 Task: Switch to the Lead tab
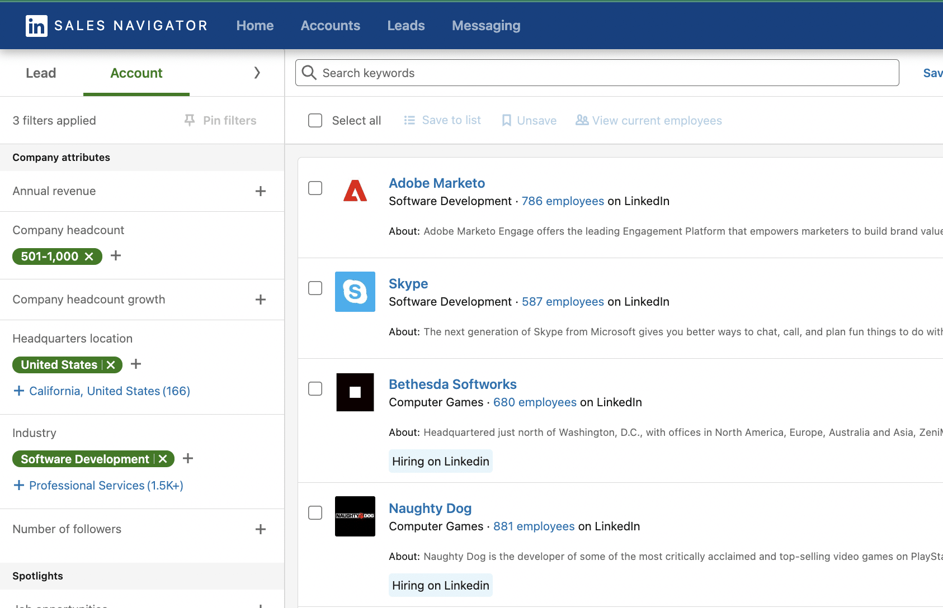[x=40, y=73]
